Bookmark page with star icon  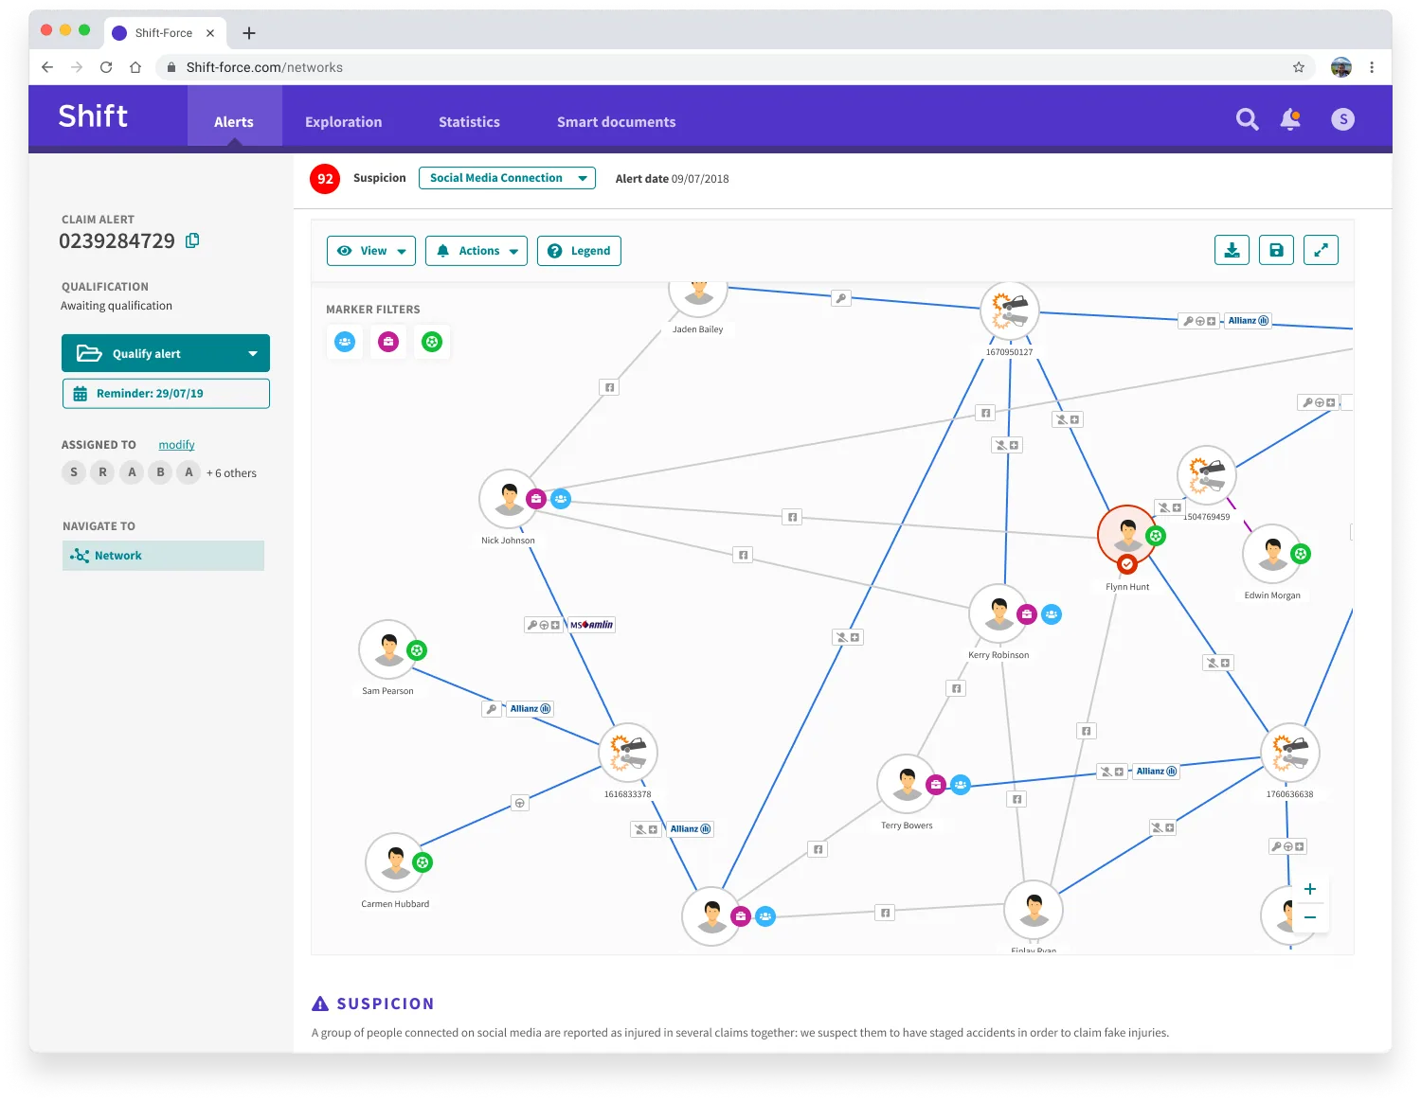[1299, 67]
